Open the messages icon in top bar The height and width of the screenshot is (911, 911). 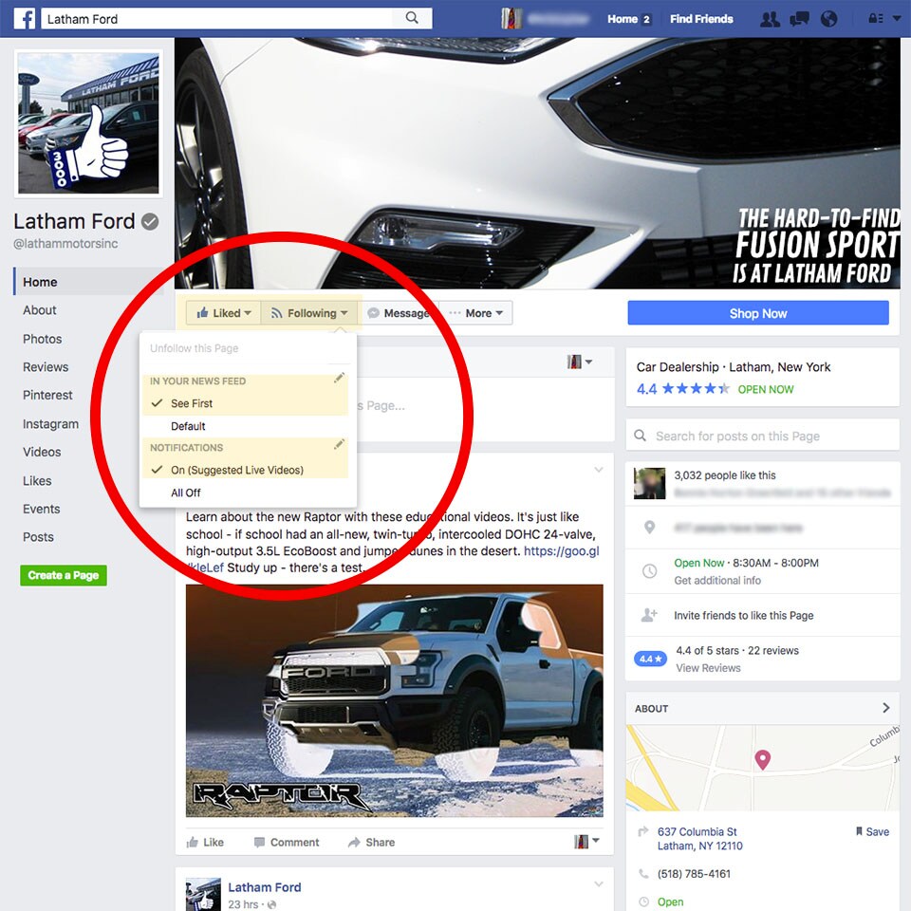(x=799, y=19)
